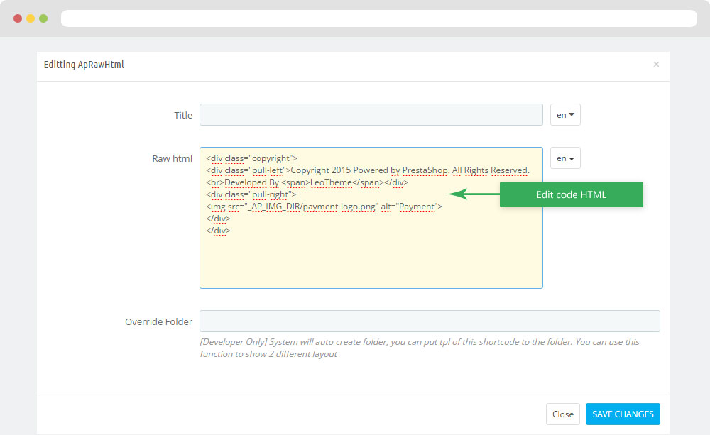Image resolution: width=710 pixels, height=435 pixels.
Task: Open the Title language 'en' dropdown
Action: point(565,115)
